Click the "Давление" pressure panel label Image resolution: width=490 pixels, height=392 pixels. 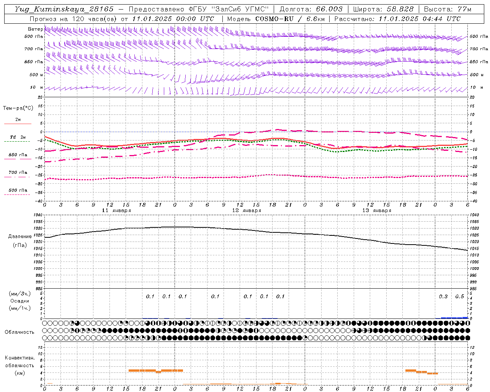coord(19,237)
